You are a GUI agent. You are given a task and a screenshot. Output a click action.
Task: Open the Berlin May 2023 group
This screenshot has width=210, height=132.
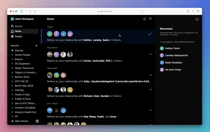(x=24, y=86)
